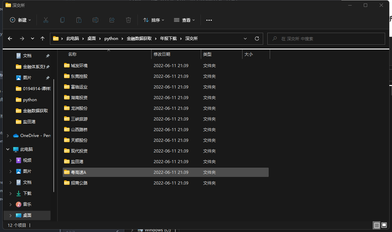
Task: Go up one folder level arrow
Action: tap(42, 39)
